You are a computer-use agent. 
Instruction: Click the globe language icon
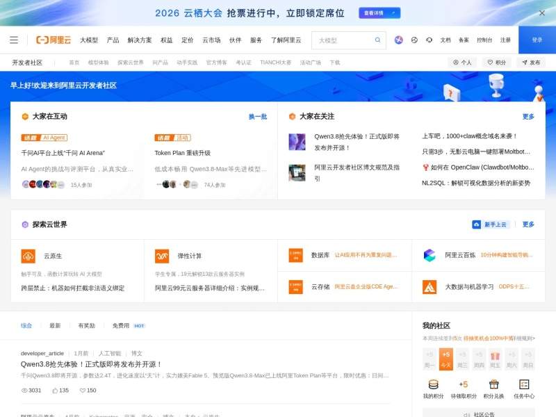tap(414, 40)
